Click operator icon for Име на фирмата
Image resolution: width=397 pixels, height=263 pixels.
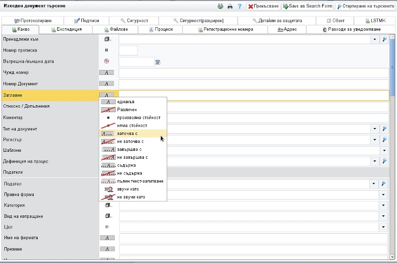tap(107, 238)
